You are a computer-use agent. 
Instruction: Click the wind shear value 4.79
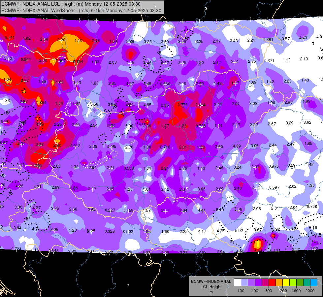pos(238,210)
